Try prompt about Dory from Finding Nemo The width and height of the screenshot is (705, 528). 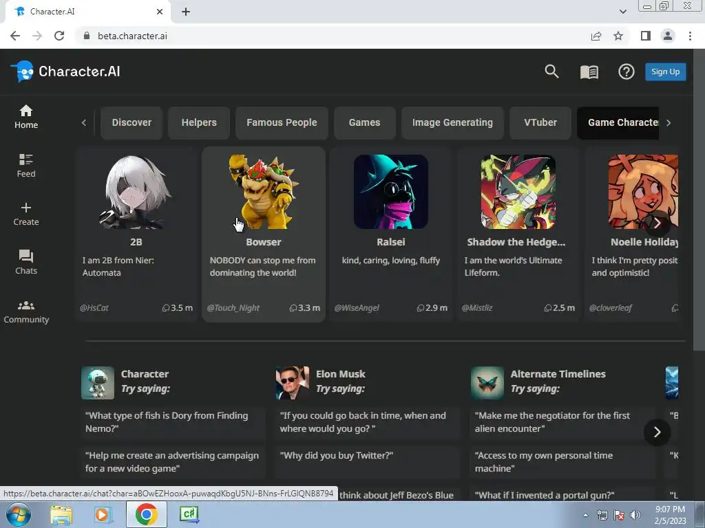click(x=173, y=422)
